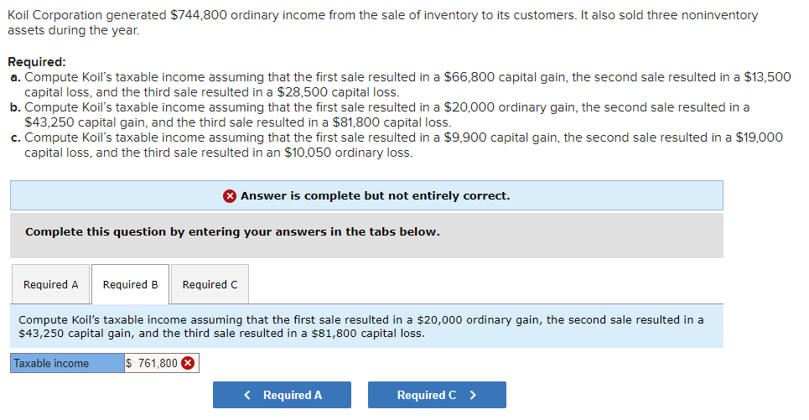Advance using blue Required C button

coord(436,395)
